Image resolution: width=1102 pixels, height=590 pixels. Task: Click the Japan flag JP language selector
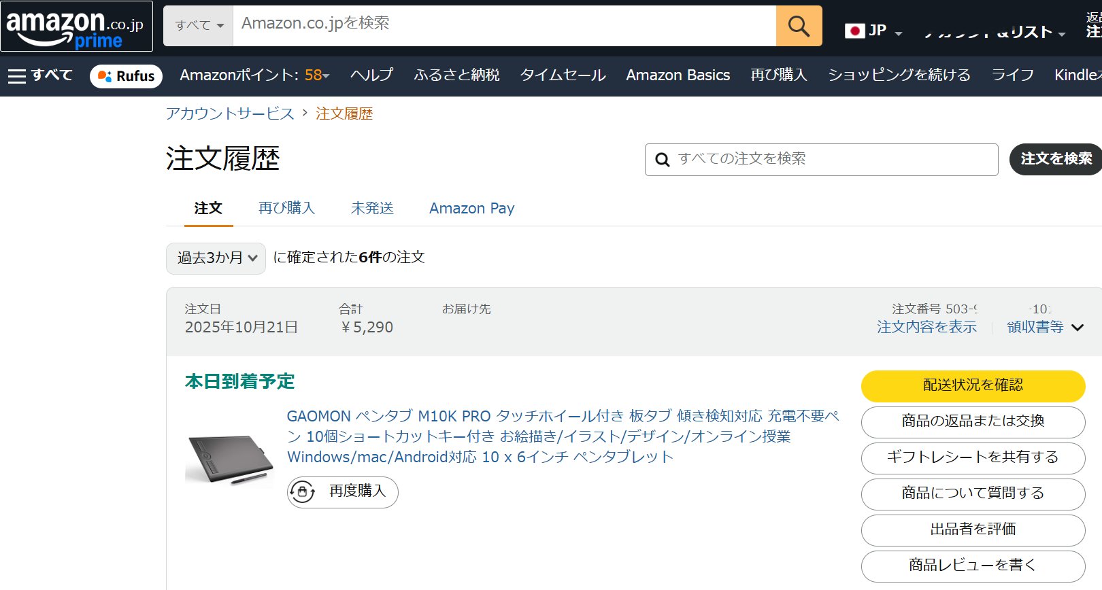(873, 31)
